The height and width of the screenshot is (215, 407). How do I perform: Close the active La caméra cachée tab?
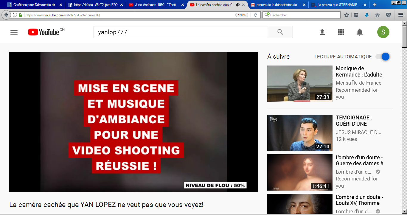244,5
